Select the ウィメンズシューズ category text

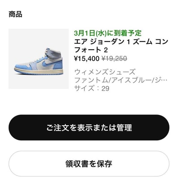click(105, 72)
